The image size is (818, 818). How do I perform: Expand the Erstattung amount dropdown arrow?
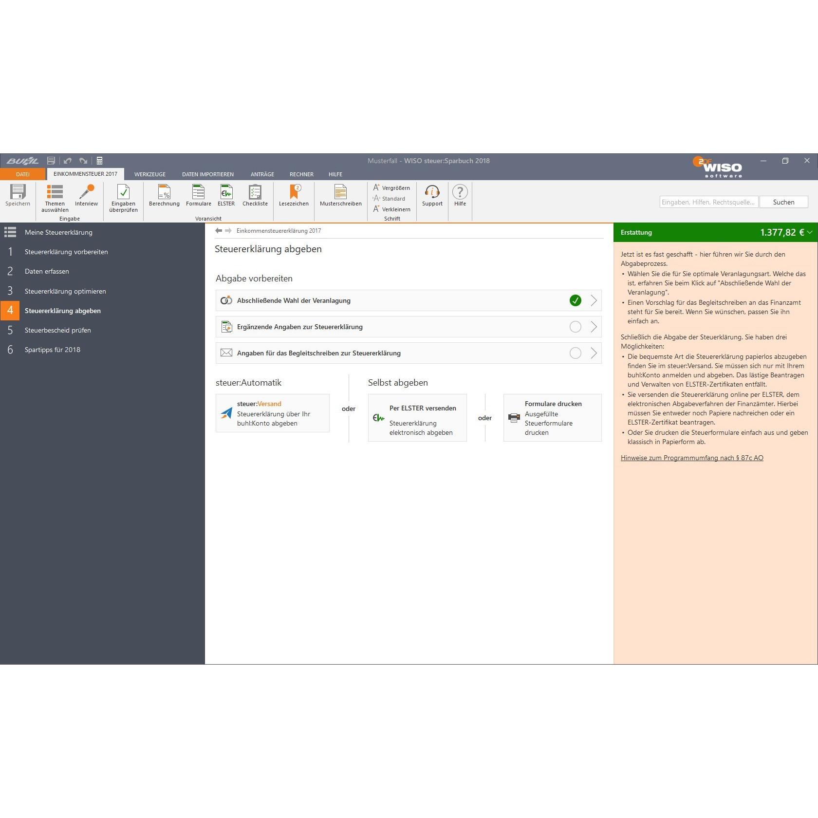810,232
